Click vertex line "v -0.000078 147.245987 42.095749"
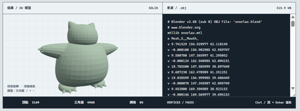 (x=198, y=83)
